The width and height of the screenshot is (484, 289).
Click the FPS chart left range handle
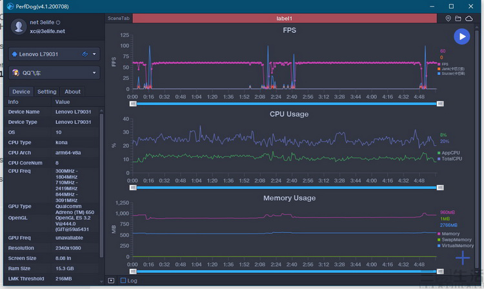click(133, 104)
